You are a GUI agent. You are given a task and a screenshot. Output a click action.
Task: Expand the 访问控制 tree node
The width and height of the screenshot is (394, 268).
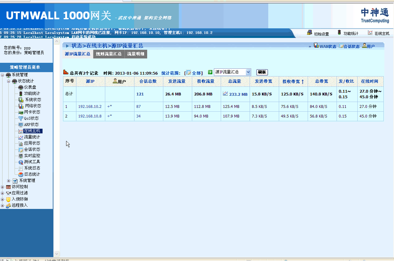2,187
